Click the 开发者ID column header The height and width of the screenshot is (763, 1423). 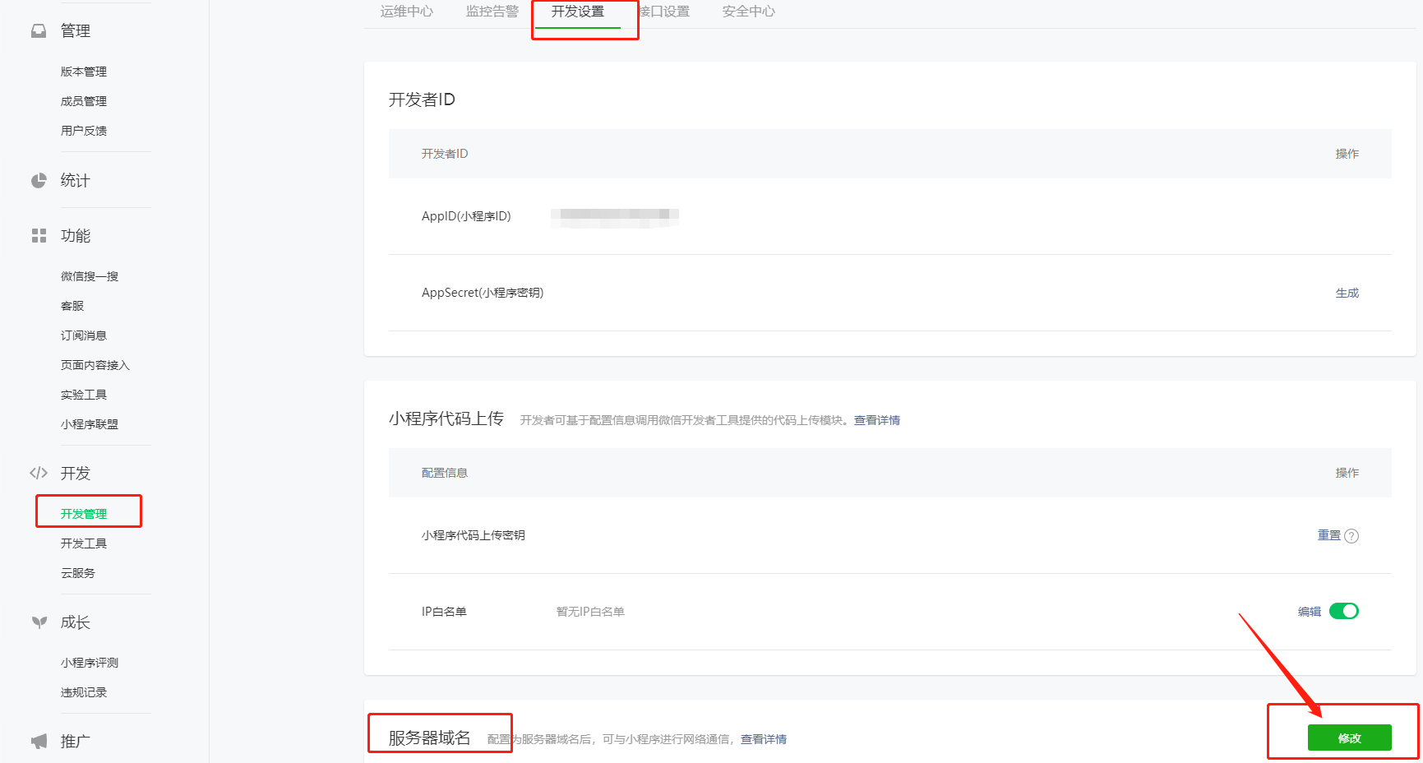445,154
